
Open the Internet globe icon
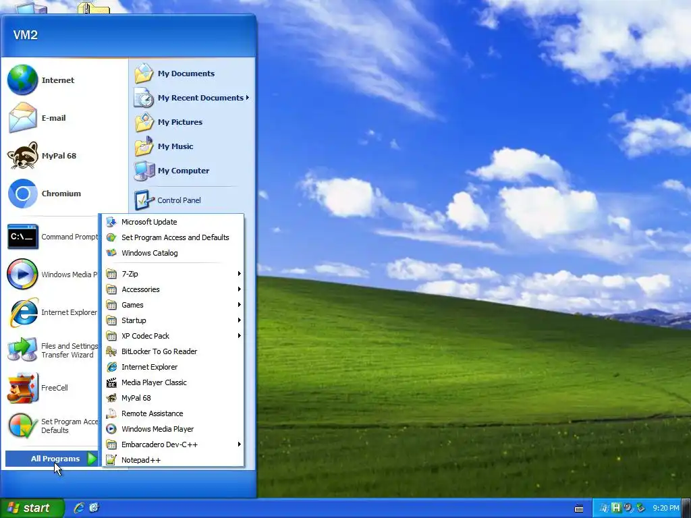coord(22,80)
